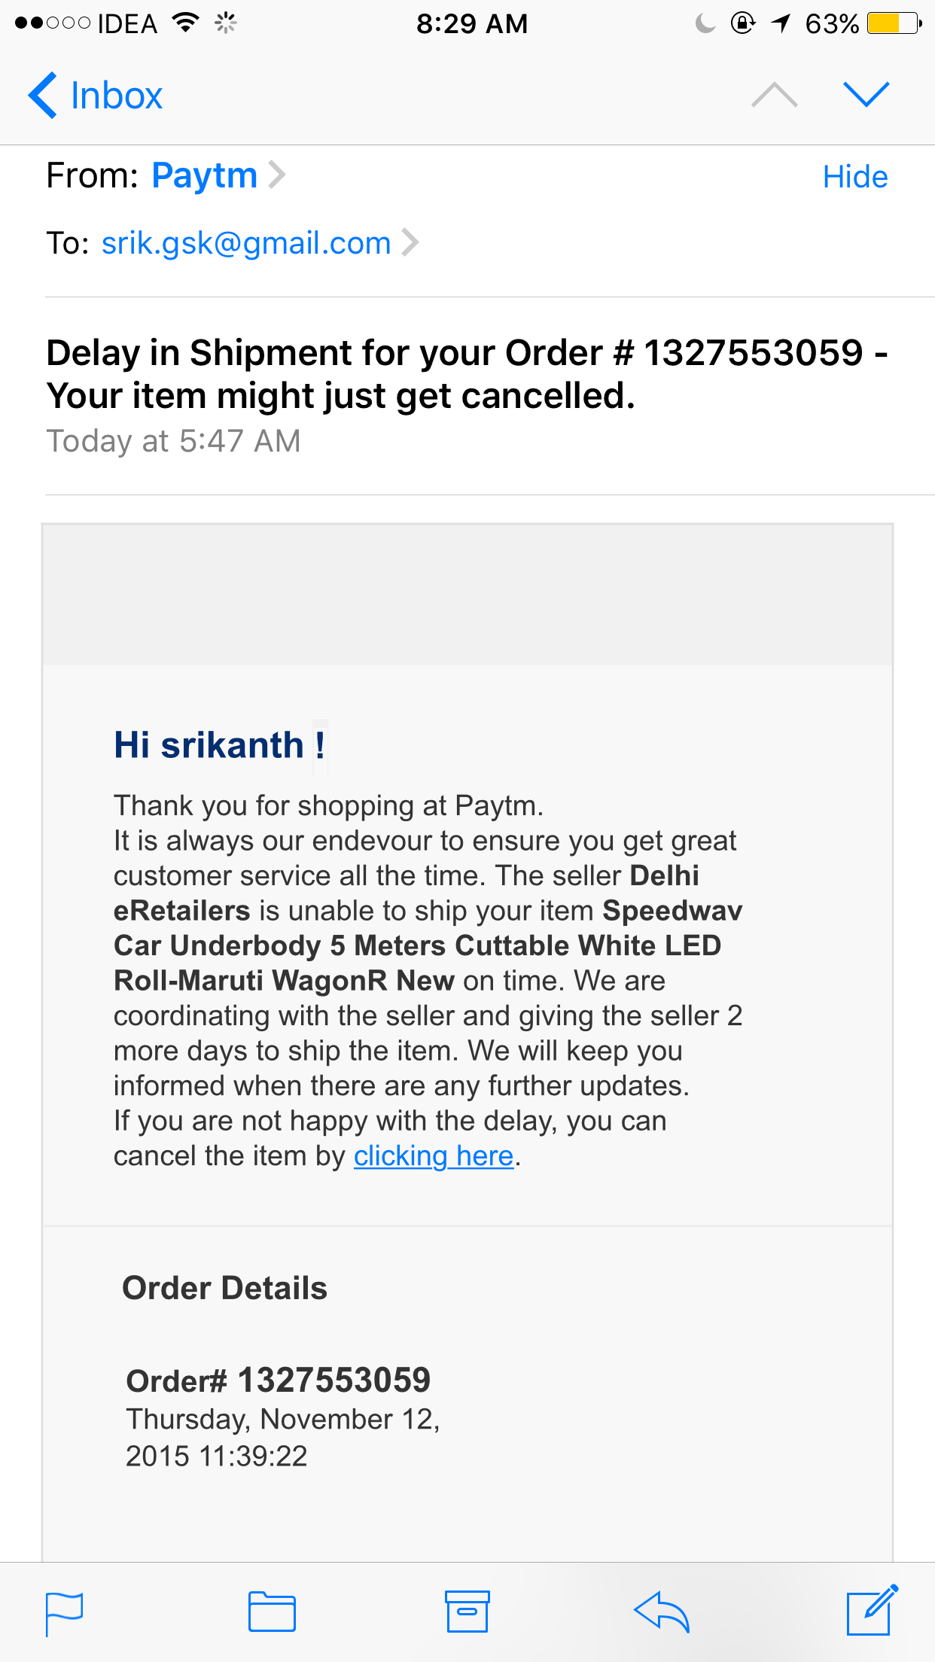Tap the battery indicator in status bar

click(x=894, y=23)
